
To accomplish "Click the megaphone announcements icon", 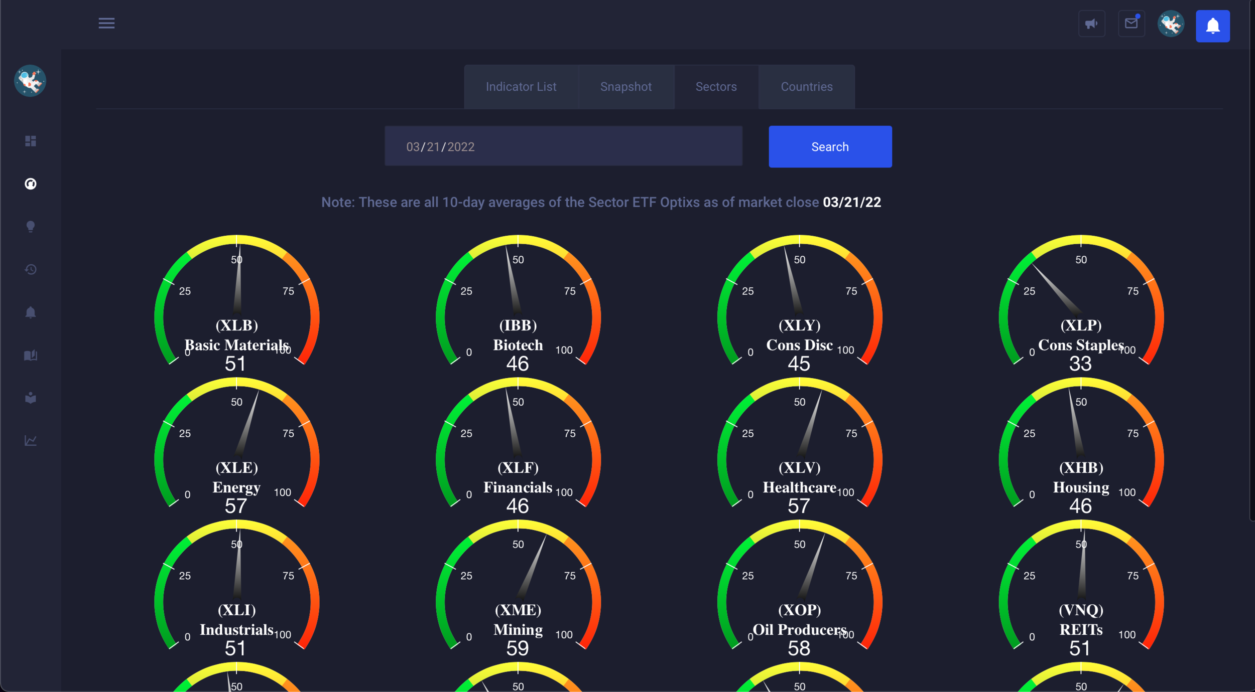I will [1091, 24].
